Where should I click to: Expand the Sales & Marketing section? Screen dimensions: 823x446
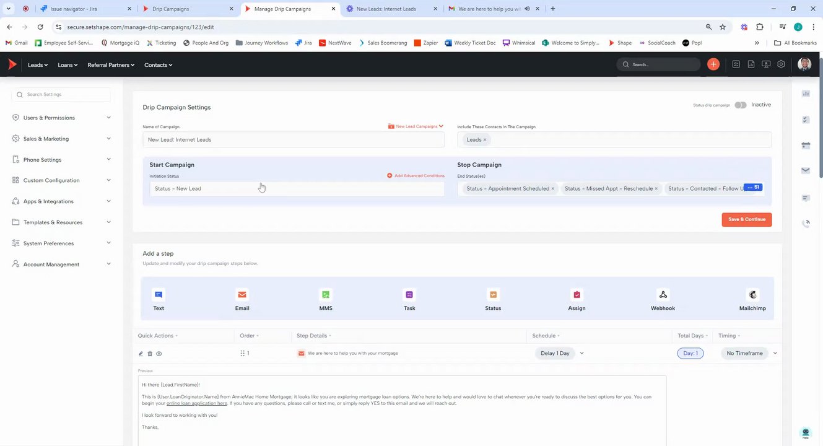[x=62, y=139]
